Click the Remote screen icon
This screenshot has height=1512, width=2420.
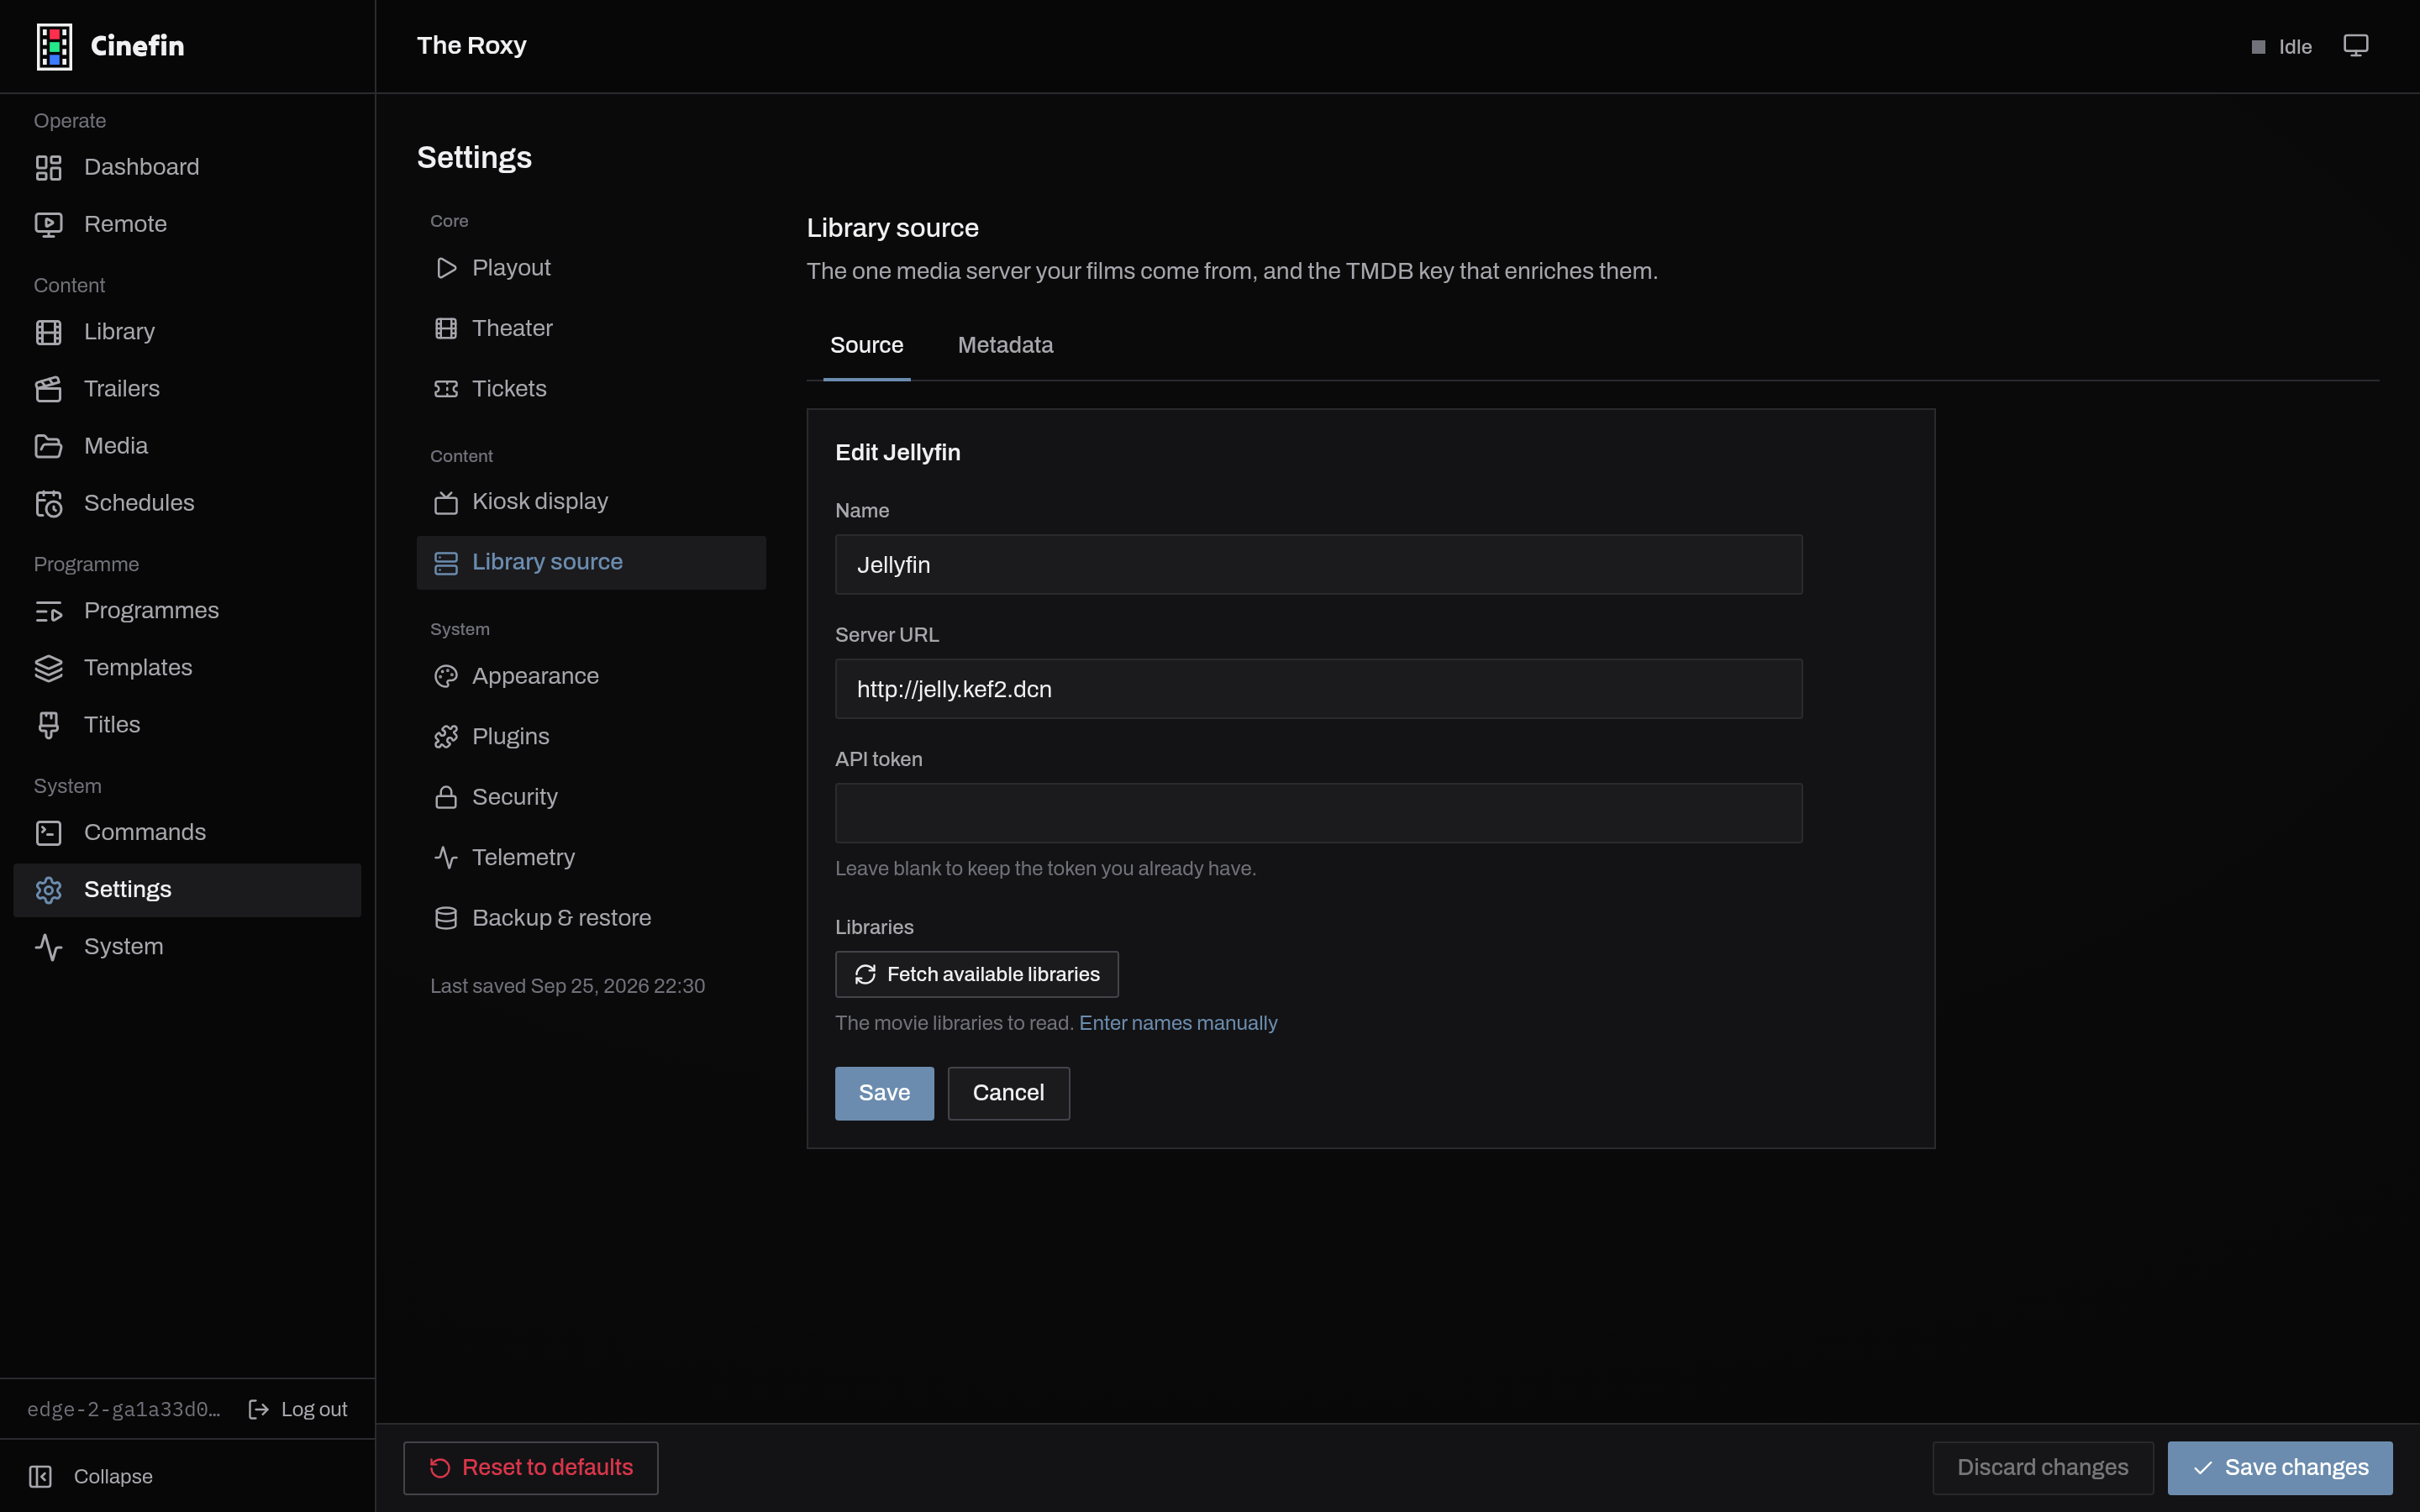coord(48,224)
